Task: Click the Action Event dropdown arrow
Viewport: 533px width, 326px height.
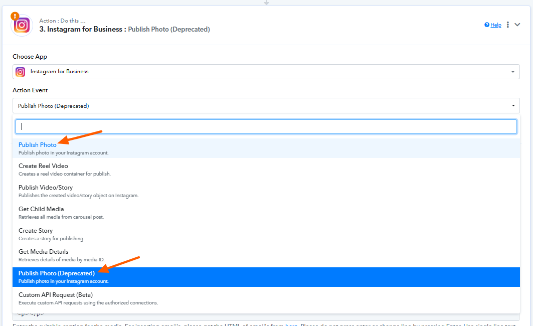Action: (513, 106)
